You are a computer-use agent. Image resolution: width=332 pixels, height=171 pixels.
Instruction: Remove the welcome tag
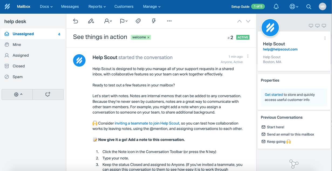[x=148, y=37]
